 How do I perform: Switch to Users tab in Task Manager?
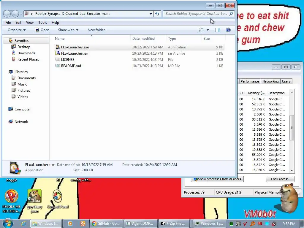click(x=286, y=81)
